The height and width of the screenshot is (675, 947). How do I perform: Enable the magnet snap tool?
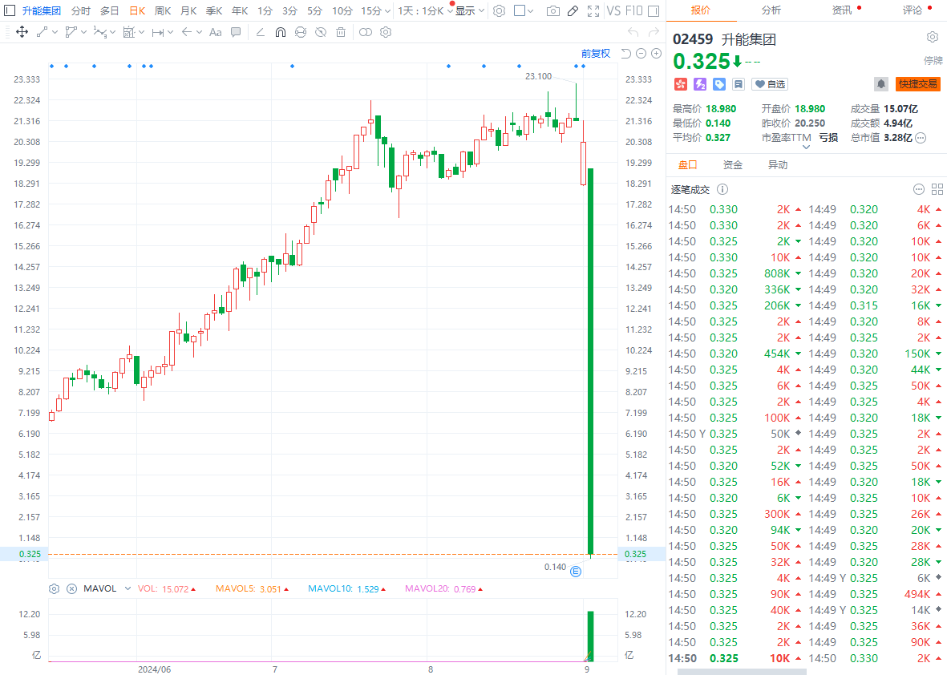pyautogui.click(x=280, y=32)
